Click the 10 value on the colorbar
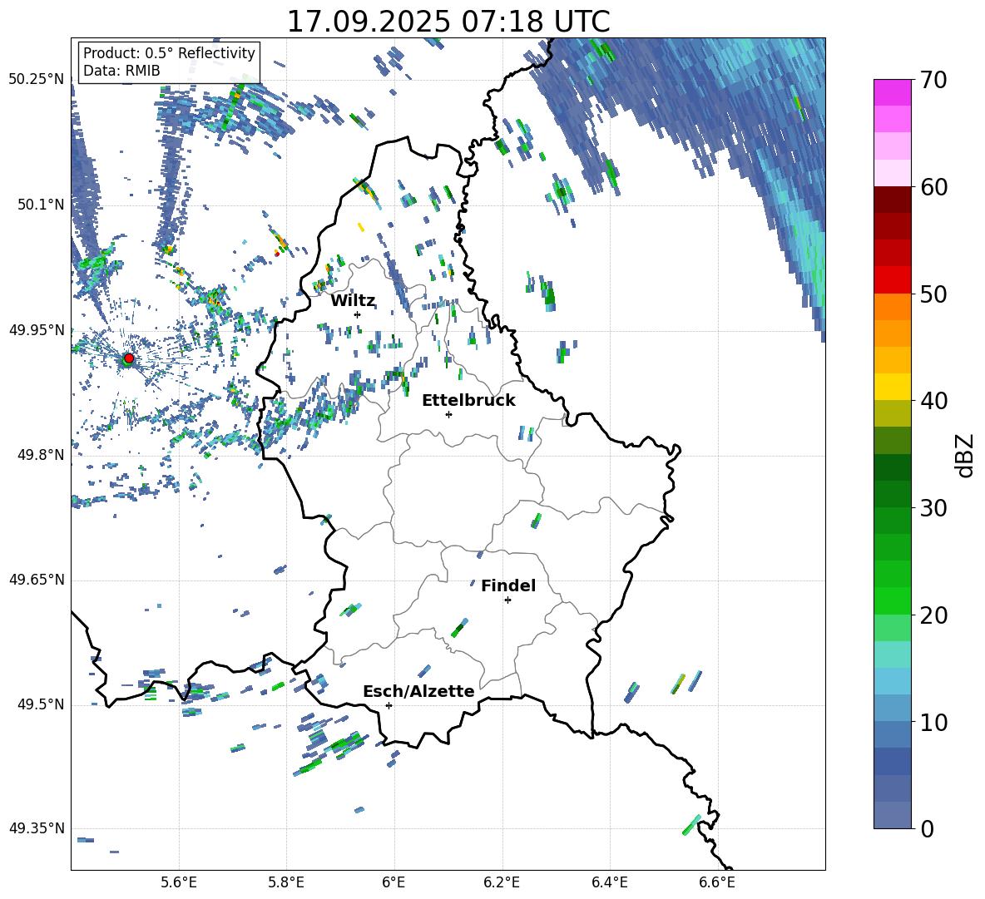Screen dimensions: 985x899 933,722
